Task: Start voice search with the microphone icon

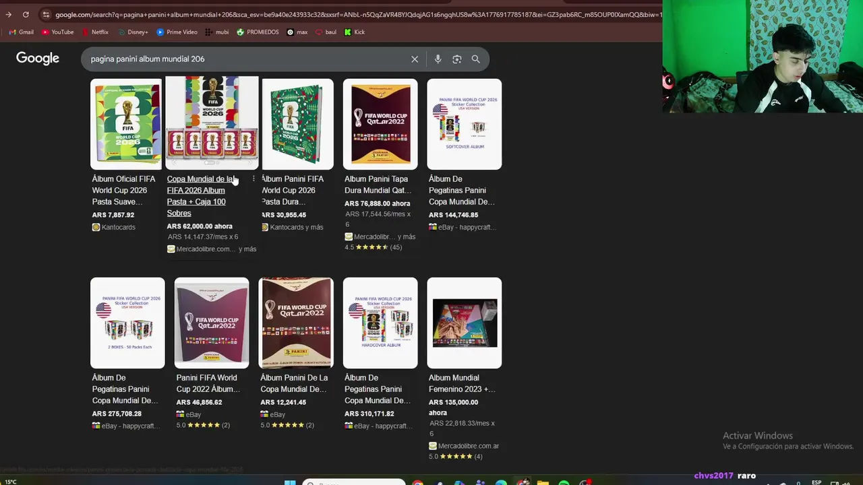Action: click(438, 59)
